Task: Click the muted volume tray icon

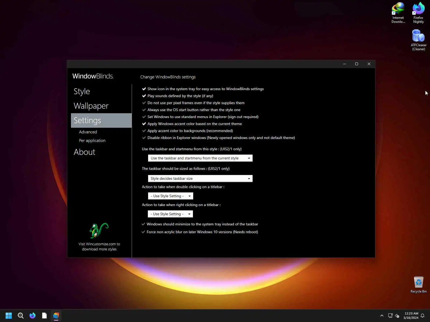Action: click(x=397, y=316)
